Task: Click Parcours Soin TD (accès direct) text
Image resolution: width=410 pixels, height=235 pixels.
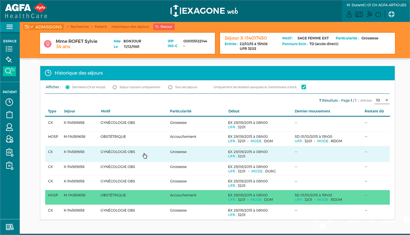Action: point(310,44)
